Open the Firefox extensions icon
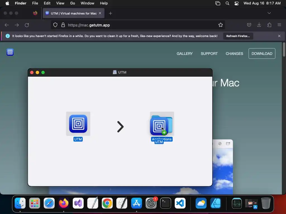Image resolution: width=286 pixels, height=214 pixels. 269,25
